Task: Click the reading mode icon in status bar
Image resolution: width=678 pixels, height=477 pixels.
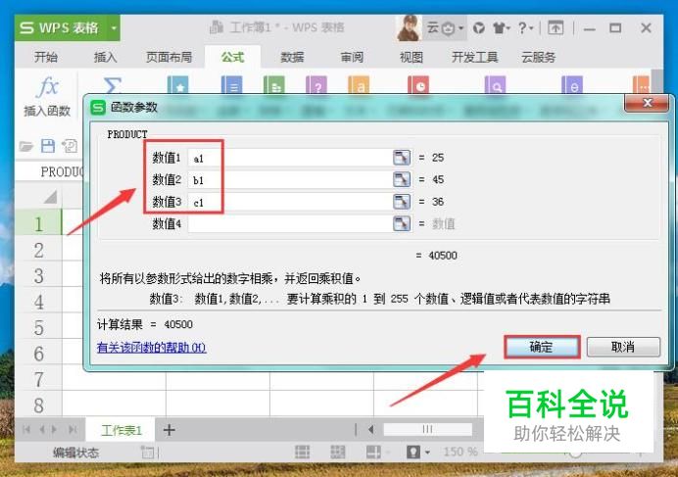Action: pos(373,452)
